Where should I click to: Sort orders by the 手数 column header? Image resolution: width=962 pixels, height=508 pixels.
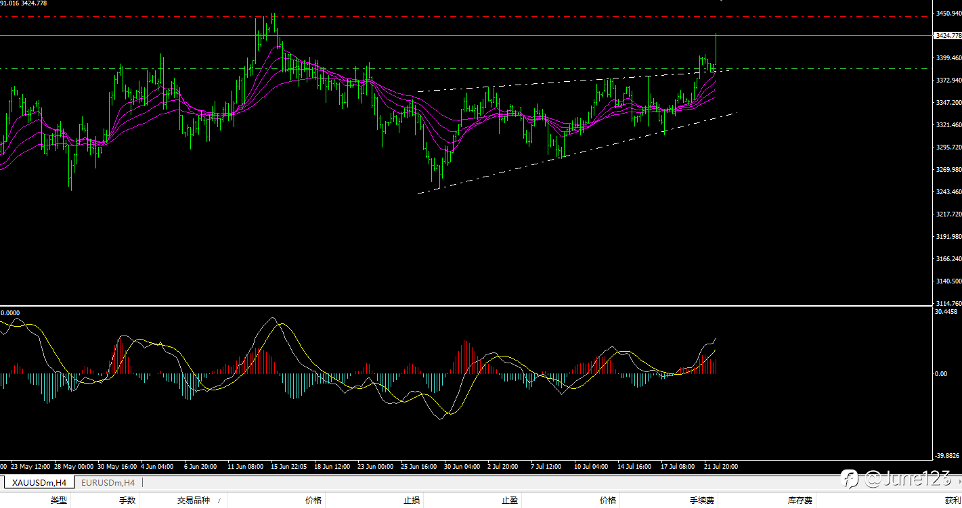click(127, 501)
